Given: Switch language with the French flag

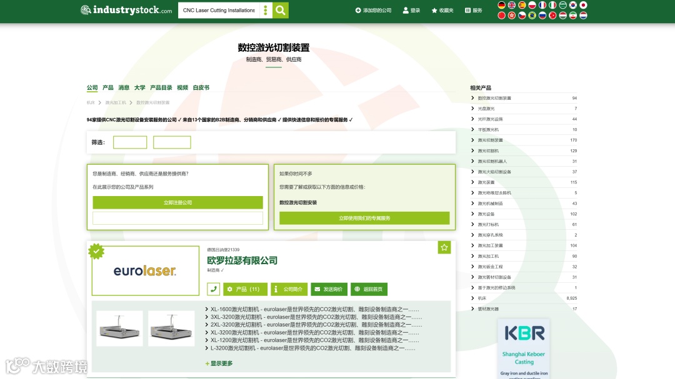Looking at the screenshot, I should [x=542, y=5].
